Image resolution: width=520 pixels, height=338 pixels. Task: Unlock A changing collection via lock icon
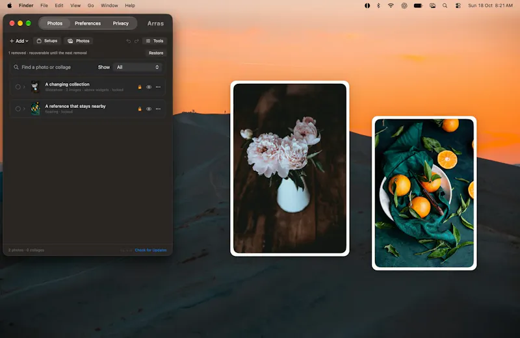point(140,87)
